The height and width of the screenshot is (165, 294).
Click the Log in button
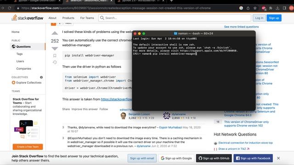(x=259, y=18)
